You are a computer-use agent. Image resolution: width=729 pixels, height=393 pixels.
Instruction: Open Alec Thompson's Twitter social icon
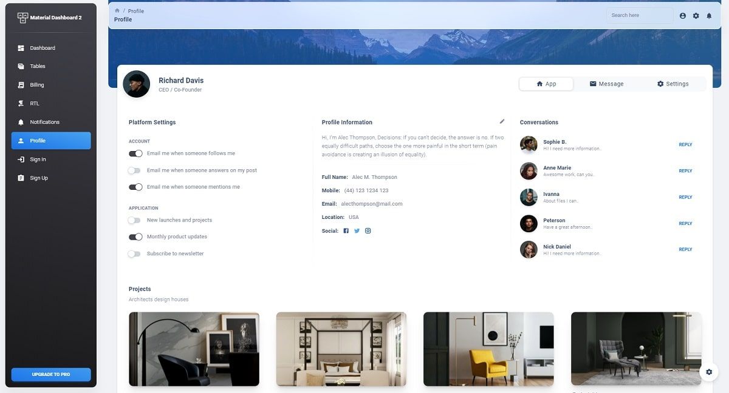click(357, 230)
